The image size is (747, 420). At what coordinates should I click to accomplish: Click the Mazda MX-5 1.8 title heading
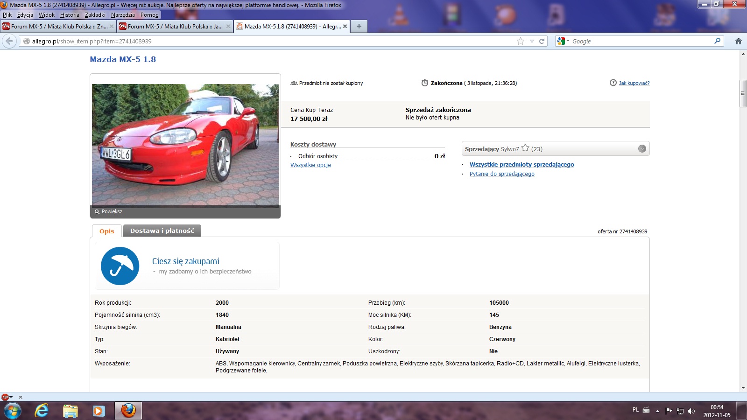(x=123, y=59)
